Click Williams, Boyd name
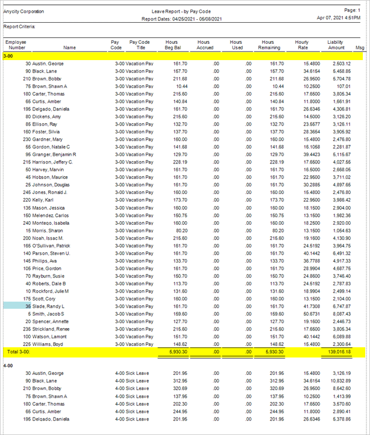Screen dimensions: 370x435 47,344
